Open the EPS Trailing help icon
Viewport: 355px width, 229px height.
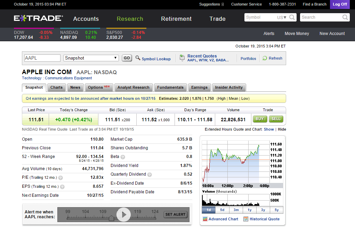[62, 187]
